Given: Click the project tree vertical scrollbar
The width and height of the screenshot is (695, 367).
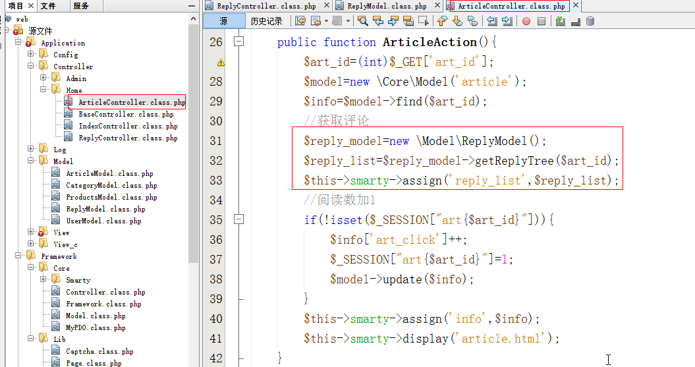Looking at the screenshot, I should pyautogui.click(x=193, y=132).
